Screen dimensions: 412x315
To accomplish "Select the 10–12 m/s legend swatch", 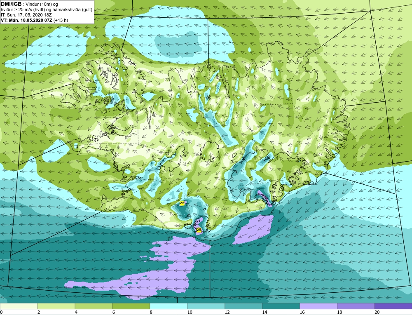I will tap(206, 306).
